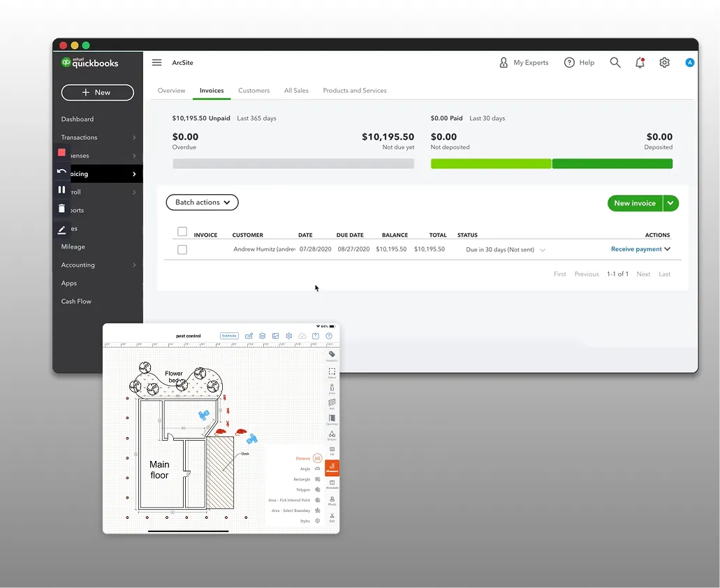The height and width of the screenshot is (588, 720).
Task: Pause the recording
Action: click(x=61, y=189)
